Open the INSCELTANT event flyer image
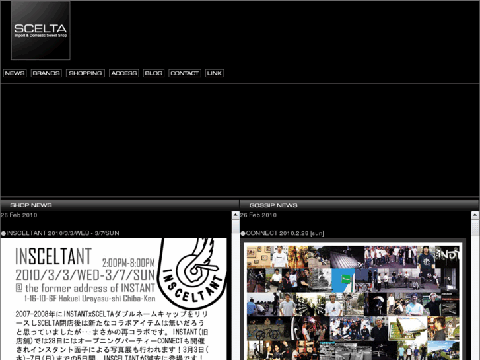Image resolution: width=480 pixels, height=360 pixels. (x=114, y=299)
